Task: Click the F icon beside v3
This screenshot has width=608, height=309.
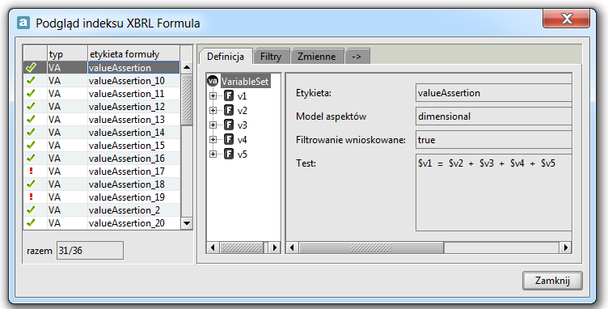Action: 229,125
